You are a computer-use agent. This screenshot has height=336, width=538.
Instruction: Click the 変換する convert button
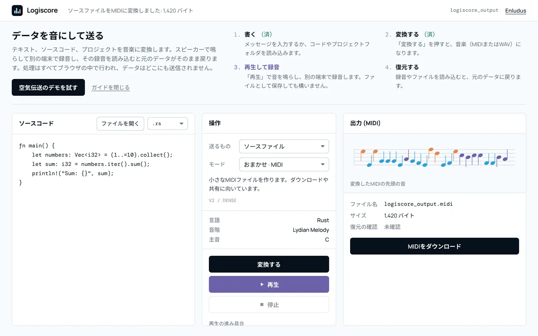[269, 264]
